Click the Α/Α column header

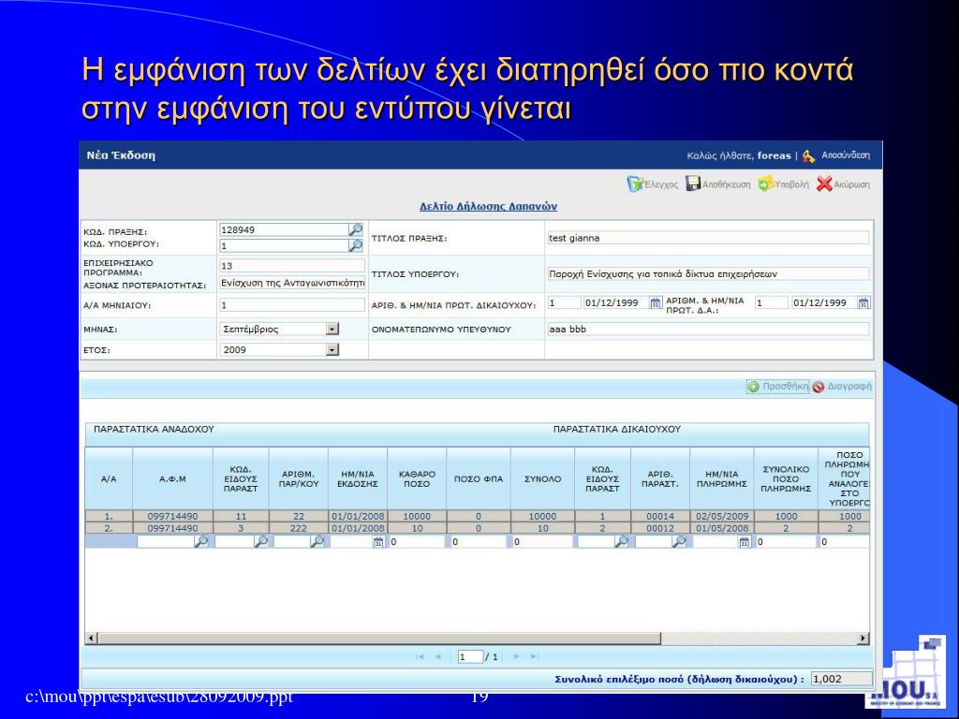pos(109,478)
